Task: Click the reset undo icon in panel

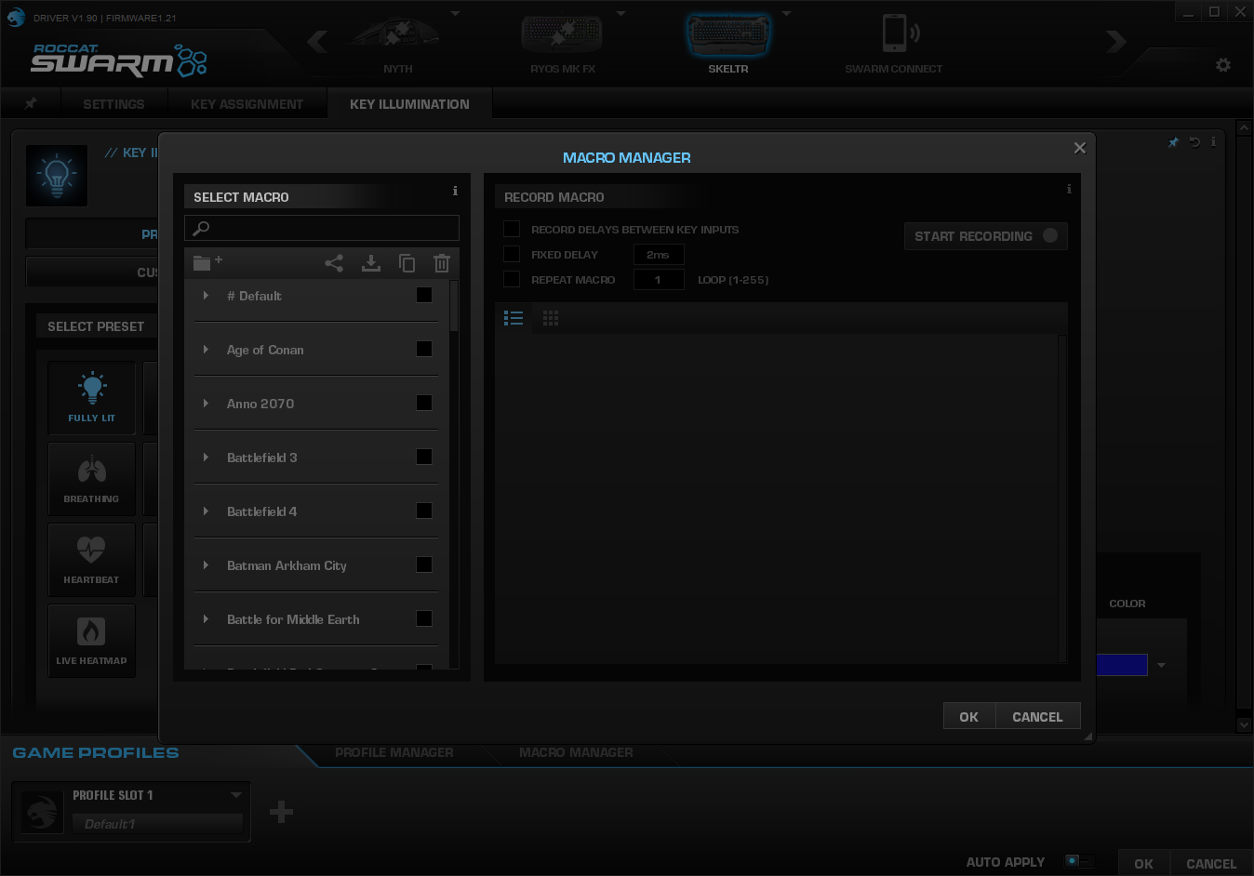Action: [x=1194, y=142]
